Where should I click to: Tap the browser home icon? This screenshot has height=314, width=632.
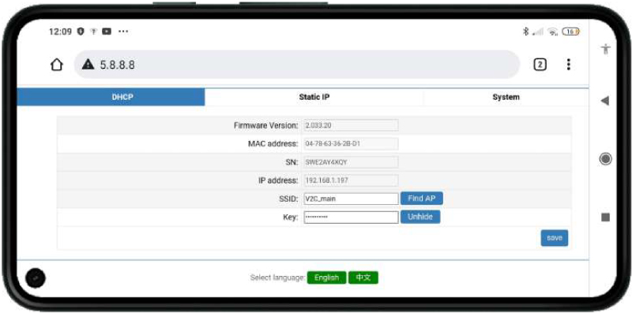[x=57, y=65]
